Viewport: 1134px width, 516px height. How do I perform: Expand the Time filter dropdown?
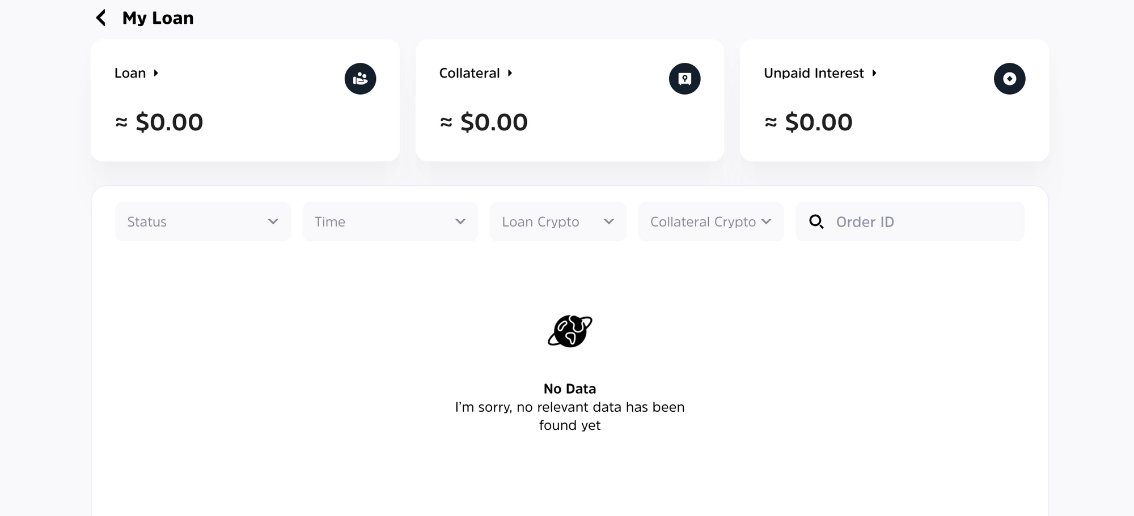point(390,221)
